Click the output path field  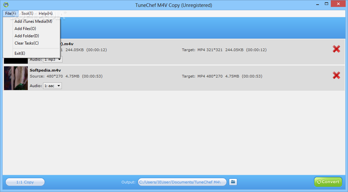click(182, 182)
